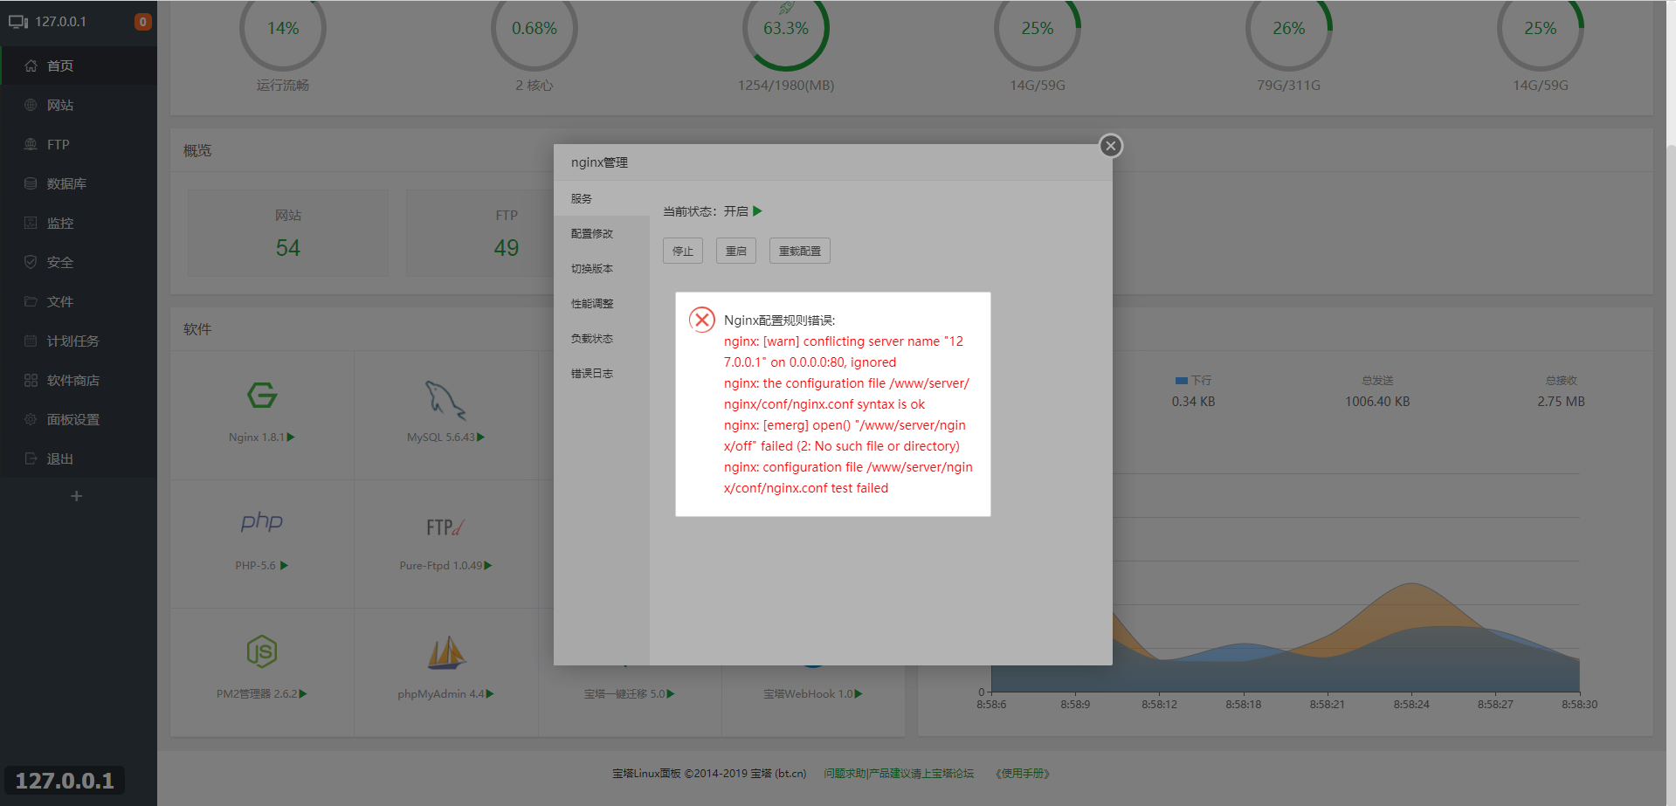Open the 网站 sidebar section
The image size is (1676, 806).
click(58, 105)
